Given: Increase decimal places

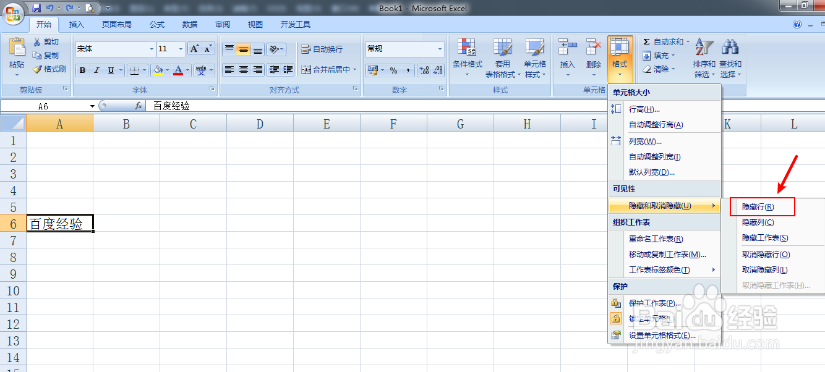Looking at the screenshot, I should [424, 70].
